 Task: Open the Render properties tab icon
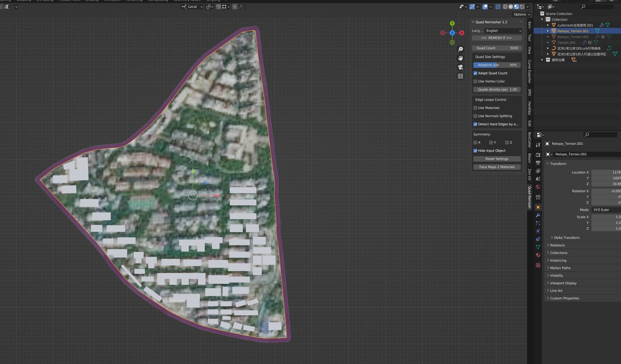click(x=538, y=155)
